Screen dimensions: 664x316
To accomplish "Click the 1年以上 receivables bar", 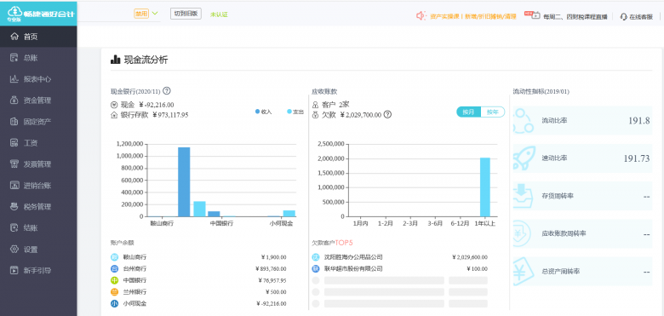I will 485,187.
